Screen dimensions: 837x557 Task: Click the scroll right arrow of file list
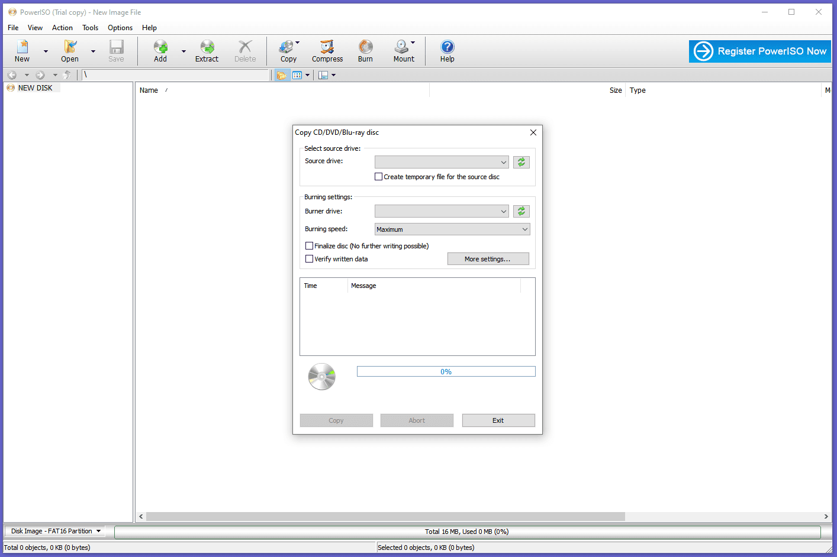[826, 516]
